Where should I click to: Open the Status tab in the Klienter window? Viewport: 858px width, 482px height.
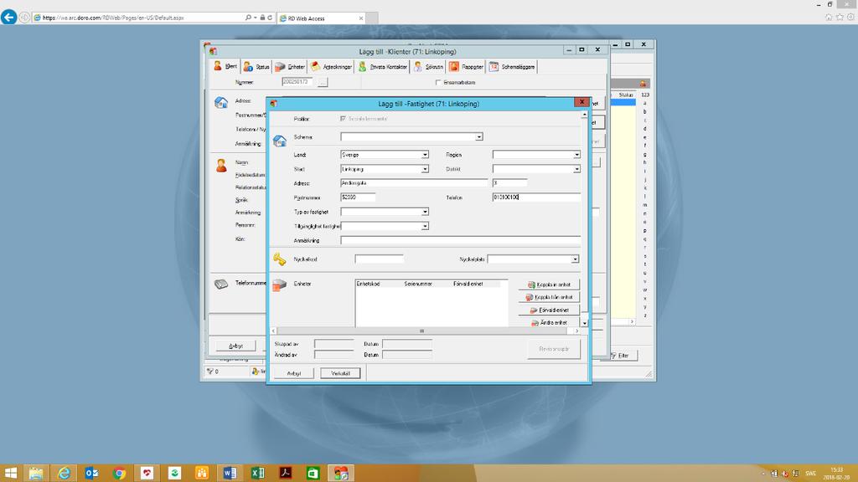(256, 67)
